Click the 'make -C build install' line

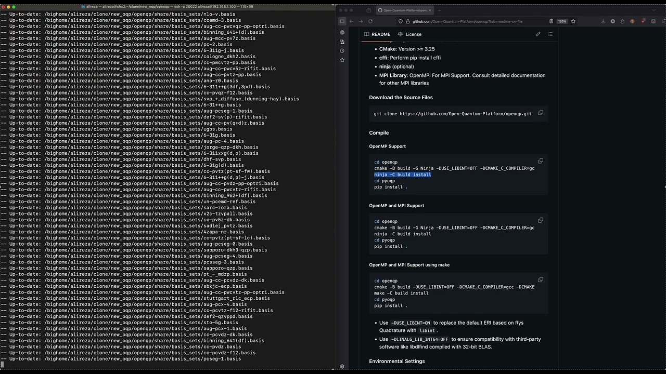pos(401,293)
